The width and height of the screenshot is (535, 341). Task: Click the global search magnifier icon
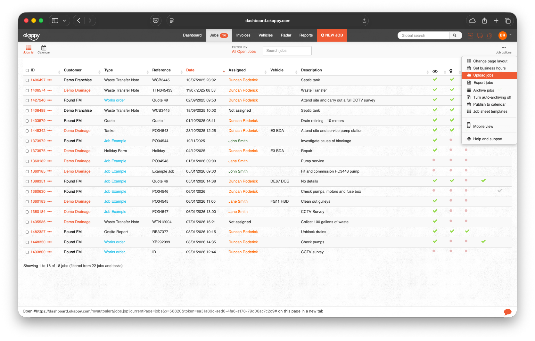(x=455, y=35)
